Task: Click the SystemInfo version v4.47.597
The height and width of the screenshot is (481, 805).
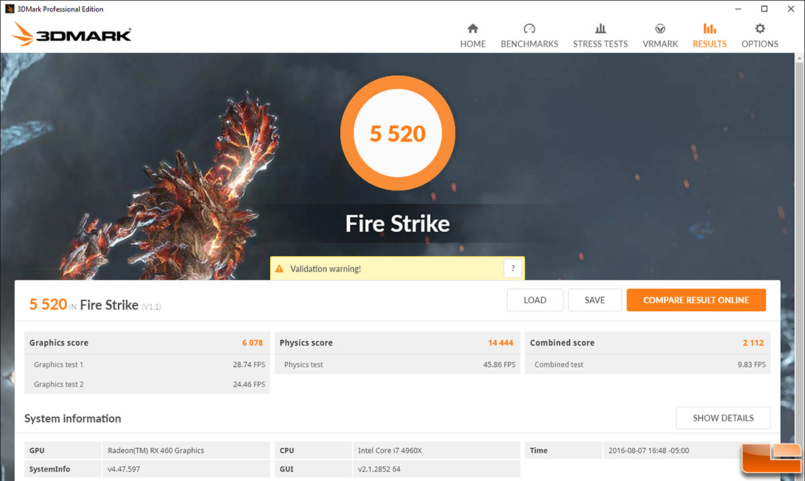Action: (x=124, y=469)
